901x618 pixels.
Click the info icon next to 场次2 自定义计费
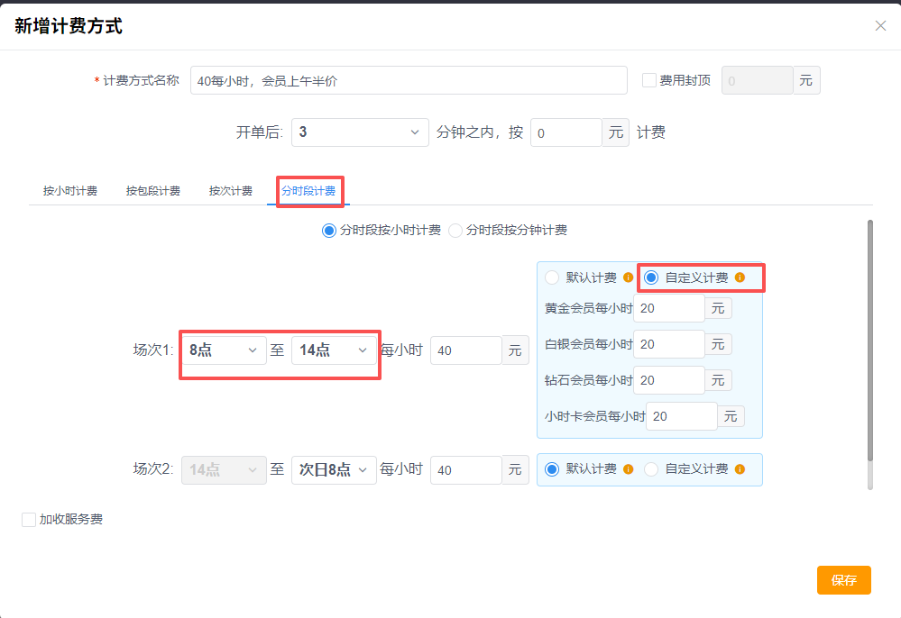tap(740, 469)
